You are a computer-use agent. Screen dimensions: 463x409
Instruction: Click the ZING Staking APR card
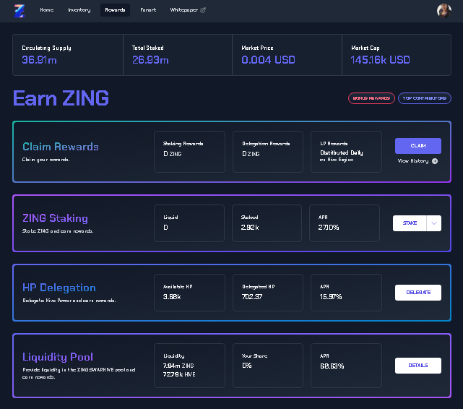pos(345,223)
